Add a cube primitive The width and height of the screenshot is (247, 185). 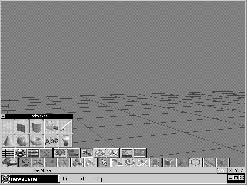click(x=23, y=126)
